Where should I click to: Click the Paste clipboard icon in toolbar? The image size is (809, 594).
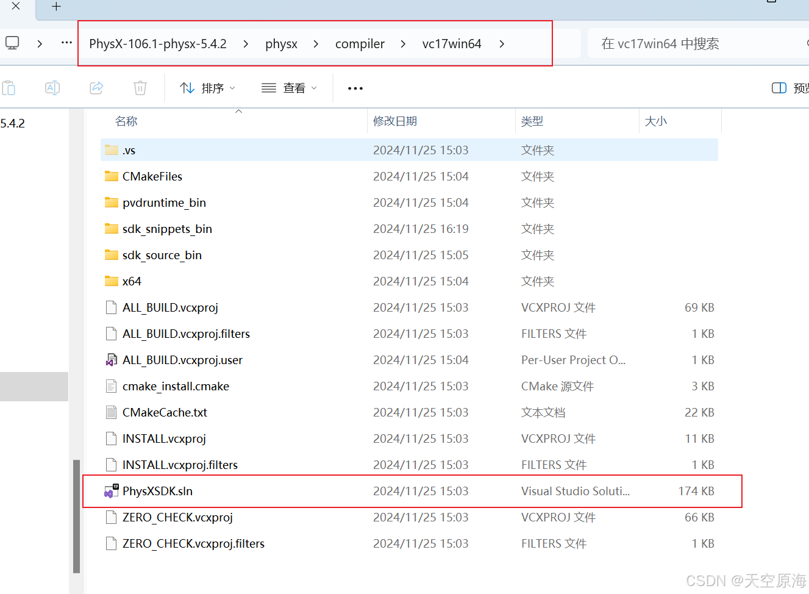9,88
